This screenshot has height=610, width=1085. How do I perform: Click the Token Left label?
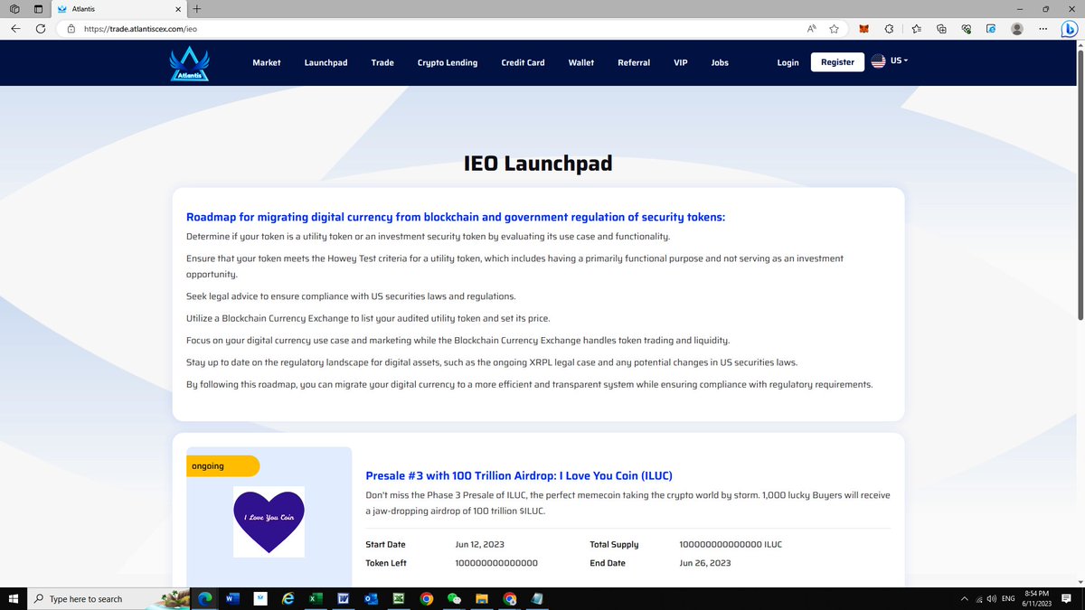386,563
